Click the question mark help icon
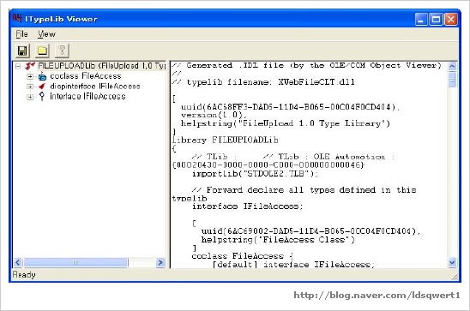Screen dimensions: 470x311 [62, 51]
